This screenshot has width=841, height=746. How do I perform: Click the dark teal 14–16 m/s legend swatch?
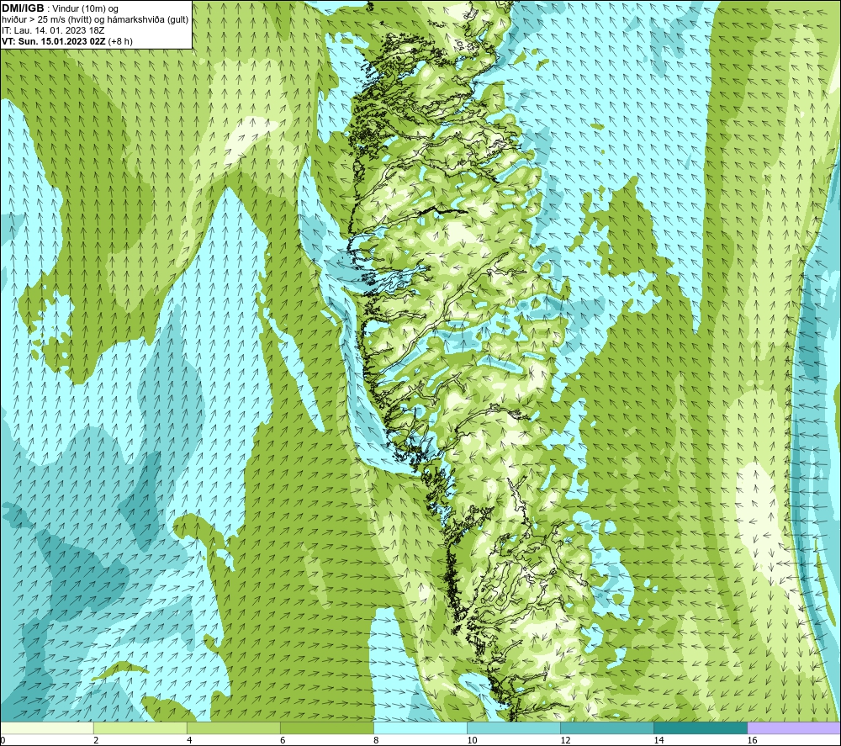[x=701, y=727]
